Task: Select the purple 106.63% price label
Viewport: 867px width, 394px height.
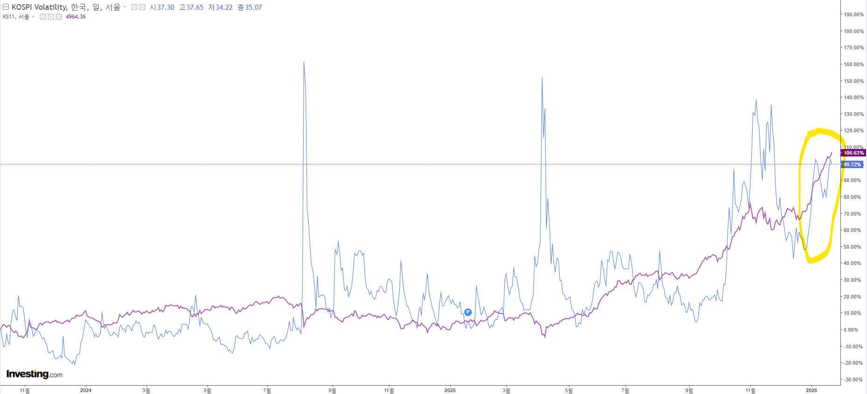Action: (853, 153)
